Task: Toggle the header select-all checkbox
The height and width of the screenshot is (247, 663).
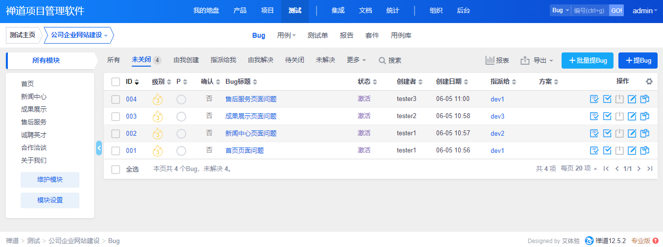Action: (x=116, y=82)
